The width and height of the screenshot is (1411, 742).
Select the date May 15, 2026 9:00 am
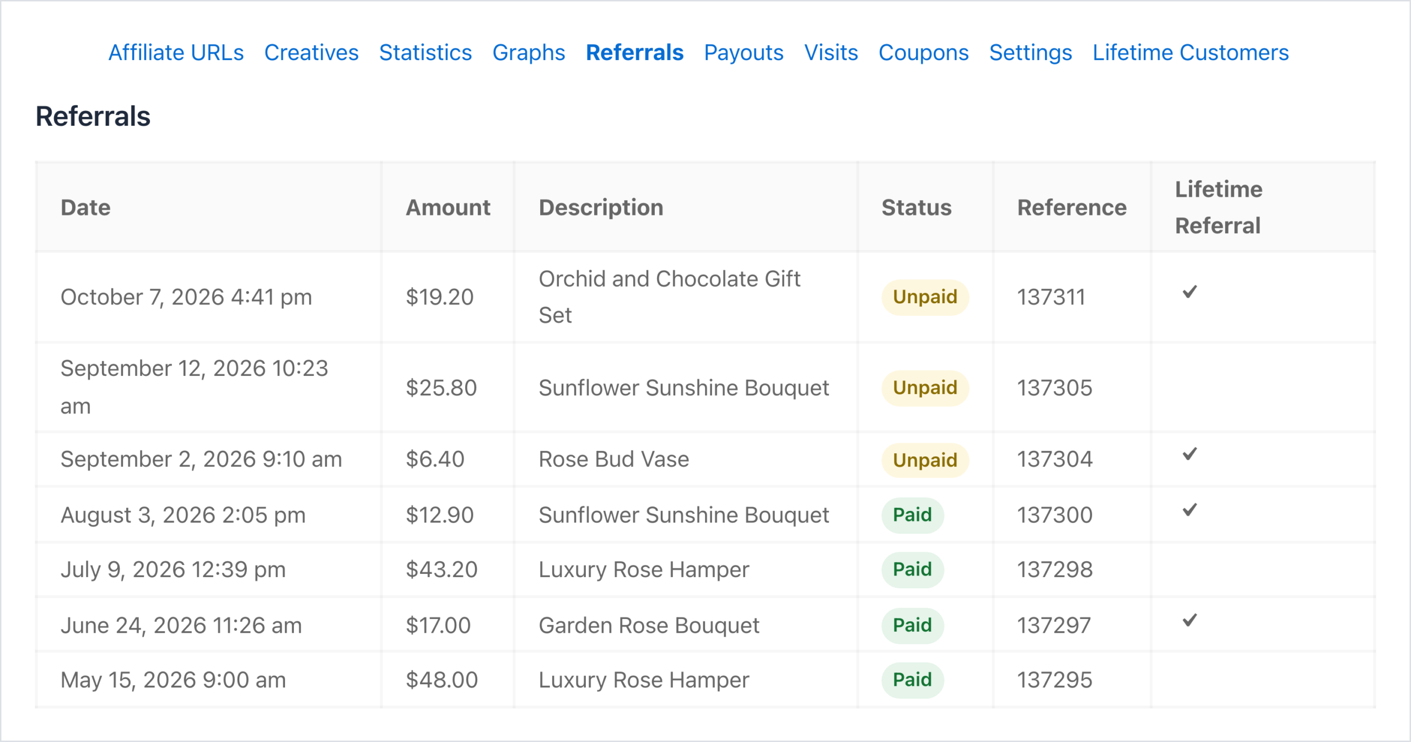coord(173,680)
